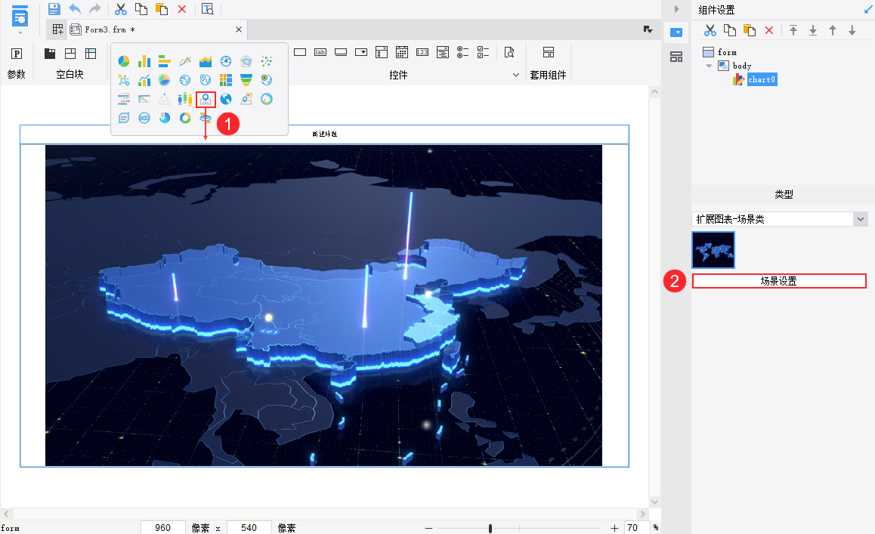The height and width of the screenshot is (534, 875).
Task: Select the pie chart icon
Action: point(124,61)
